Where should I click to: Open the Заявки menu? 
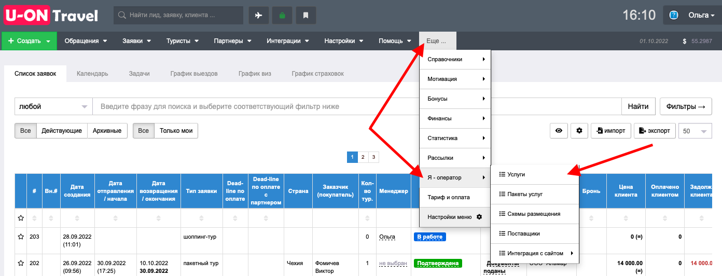(x=136, y=40)
